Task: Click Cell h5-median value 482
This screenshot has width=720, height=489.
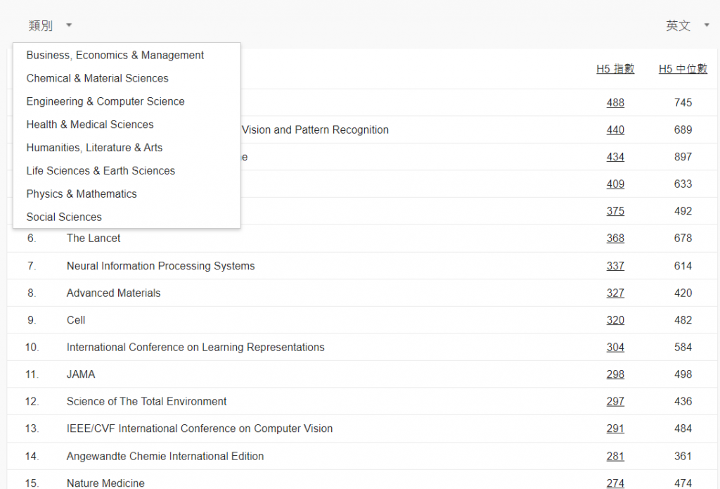Action: [683, 320]
